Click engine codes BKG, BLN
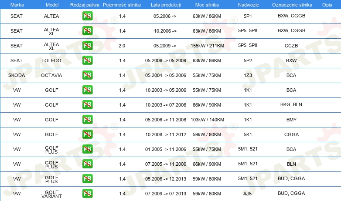 pos(291,104)
